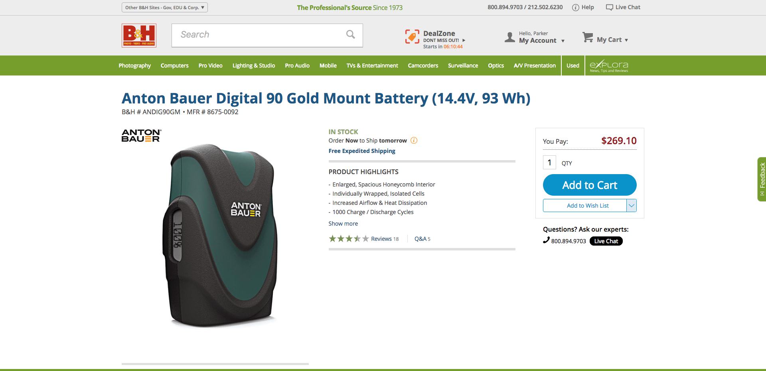
Task: Open the Surveillance menu
Action: point(463,65)
